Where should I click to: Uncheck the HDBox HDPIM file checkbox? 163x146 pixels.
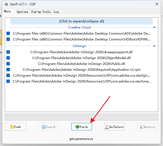(8, 39)
